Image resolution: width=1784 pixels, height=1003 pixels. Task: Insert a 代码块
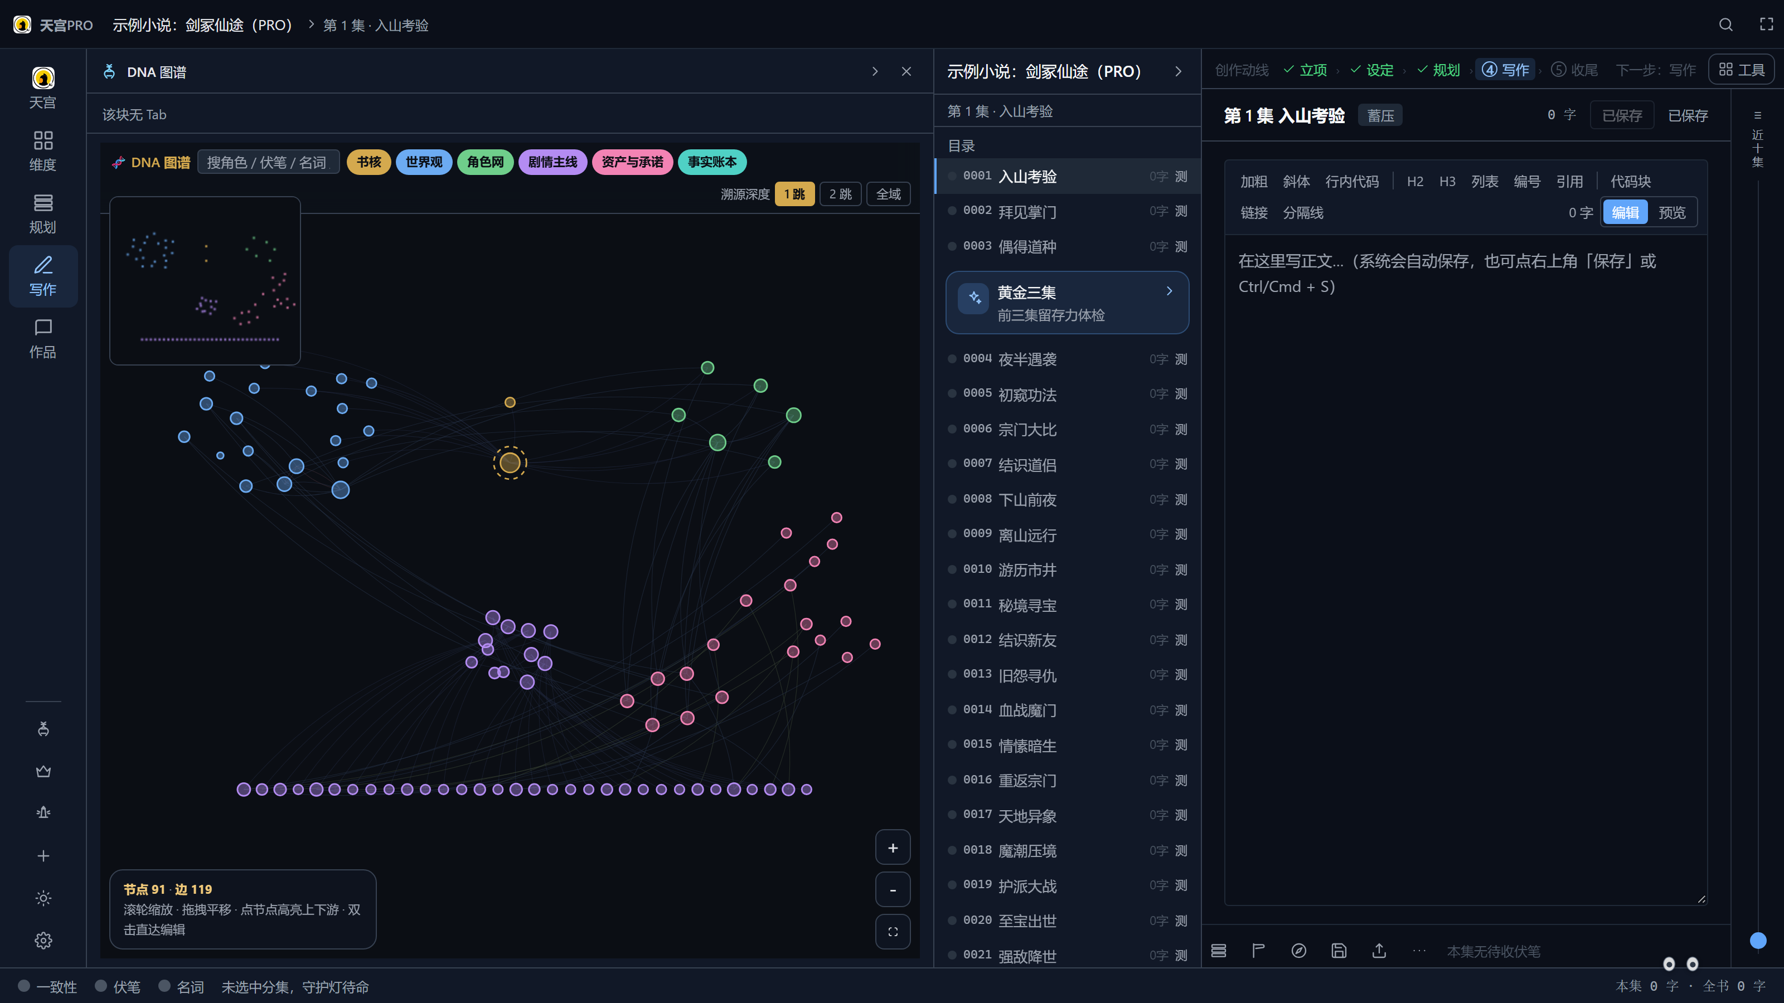pyautogui.click(x=1630, y=181)
